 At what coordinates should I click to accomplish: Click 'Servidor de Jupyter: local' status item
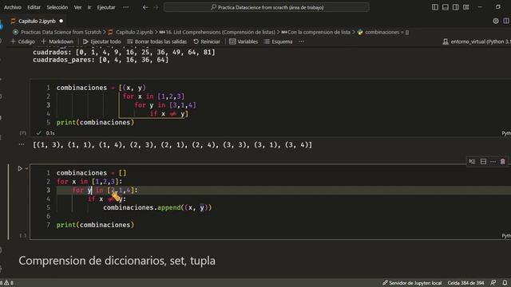[412, 283]
